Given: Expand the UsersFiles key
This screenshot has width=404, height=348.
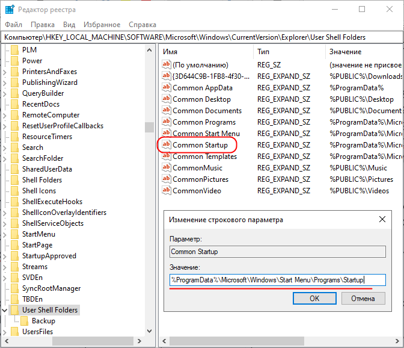Looking at the screenshot, I should pos(5,332).
